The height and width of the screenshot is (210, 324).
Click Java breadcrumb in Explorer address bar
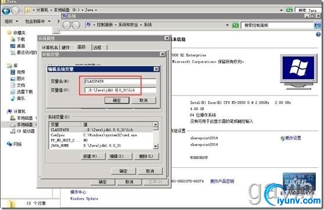tap(89, 10)
